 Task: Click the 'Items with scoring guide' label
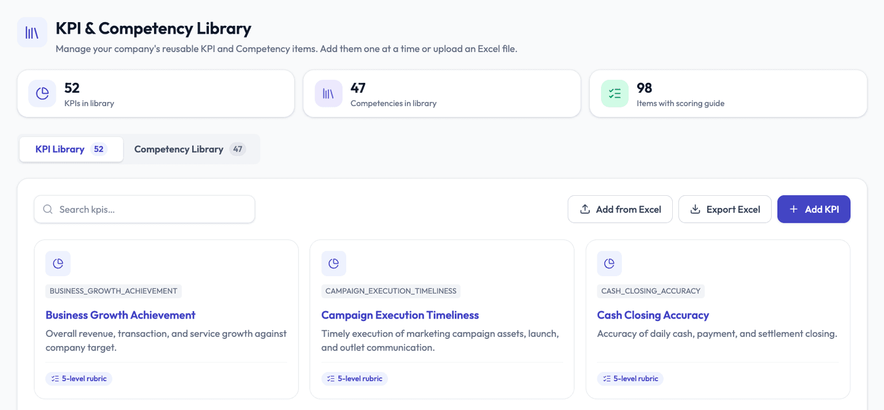tap(681, 103)
